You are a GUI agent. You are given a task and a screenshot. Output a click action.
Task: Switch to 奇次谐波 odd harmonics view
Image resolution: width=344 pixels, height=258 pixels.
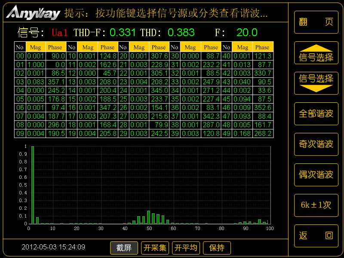(x=316, y=144)
